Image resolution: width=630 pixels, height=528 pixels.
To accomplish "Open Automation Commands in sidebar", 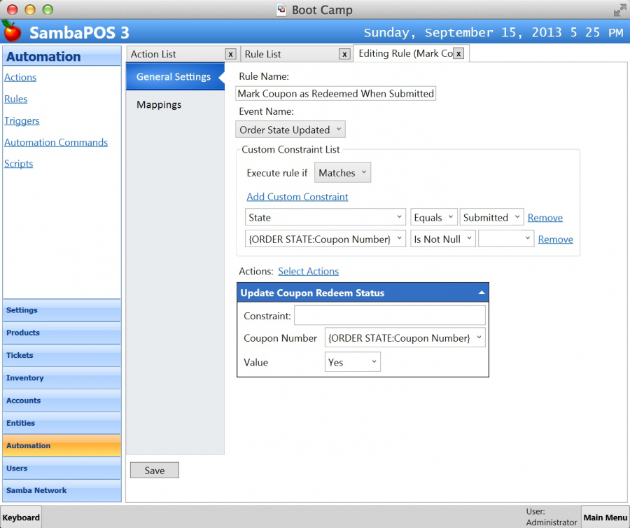I will pos(56,142).
